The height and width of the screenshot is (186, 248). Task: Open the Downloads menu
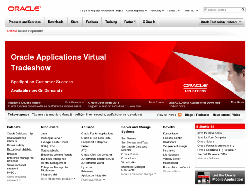click(x=56, y=22)
